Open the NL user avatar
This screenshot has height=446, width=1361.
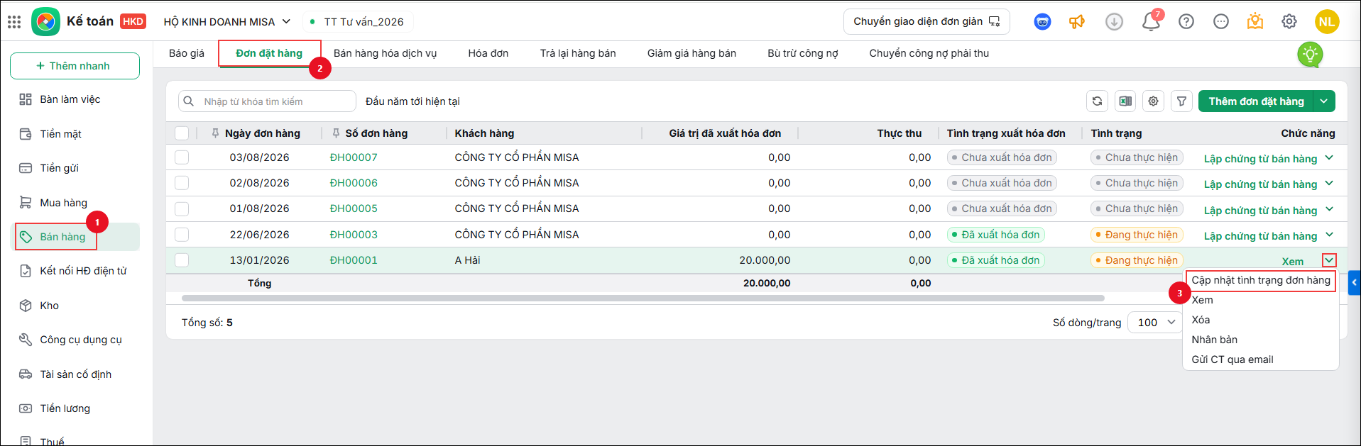(x=1326, y=22)
